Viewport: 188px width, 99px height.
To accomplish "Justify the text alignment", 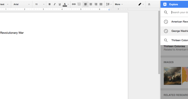I will (101, 4).
